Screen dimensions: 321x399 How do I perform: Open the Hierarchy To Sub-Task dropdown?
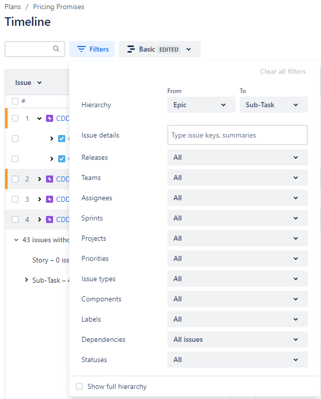pyautogui.click(x=273, y=105)
